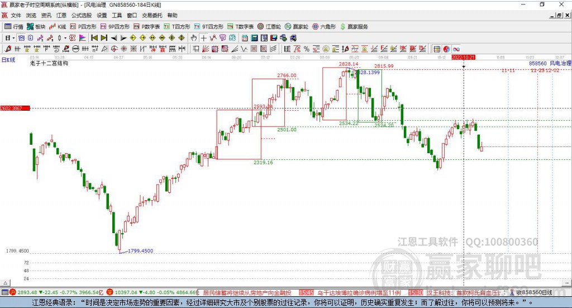
Task: Click the 日K线 label
Action: tap(8, 60)
